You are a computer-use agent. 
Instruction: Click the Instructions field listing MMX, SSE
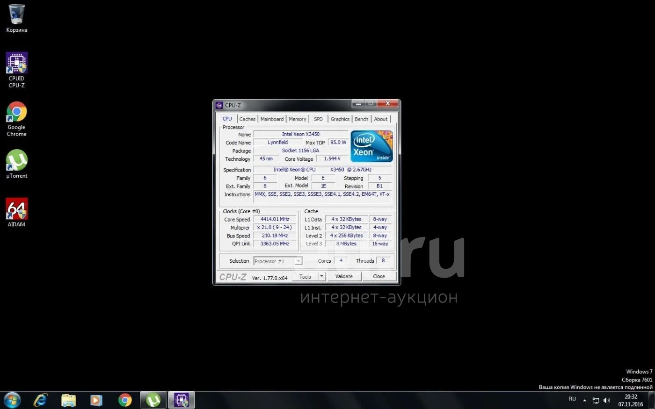pos(323,198)
